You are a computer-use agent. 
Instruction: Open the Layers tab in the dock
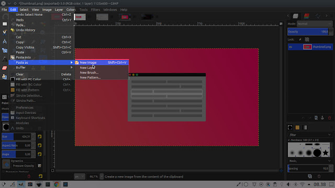(295, 16)
